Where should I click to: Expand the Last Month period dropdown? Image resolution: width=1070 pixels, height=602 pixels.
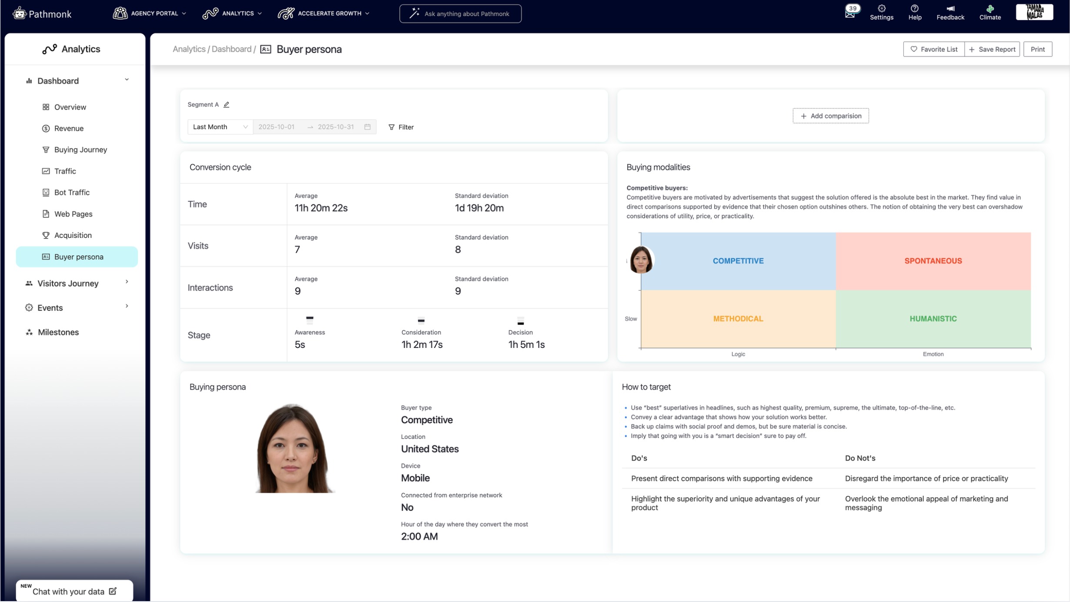pos(220,127)
